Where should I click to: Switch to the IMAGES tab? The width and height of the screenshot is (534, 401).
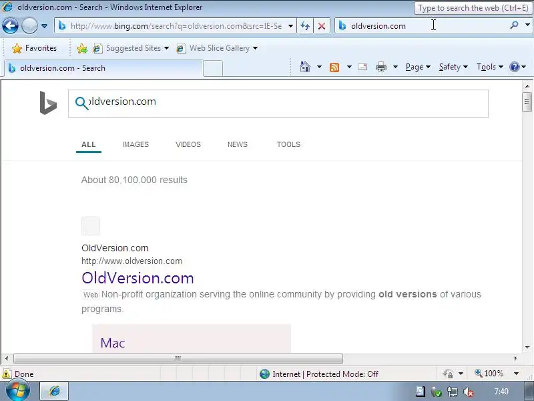click(136, 144)
